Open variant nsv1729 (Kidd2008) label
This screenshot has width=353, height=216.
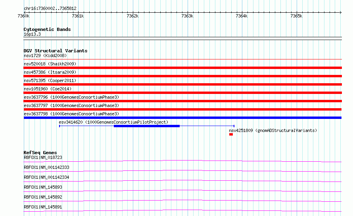(x=45, y=55)
